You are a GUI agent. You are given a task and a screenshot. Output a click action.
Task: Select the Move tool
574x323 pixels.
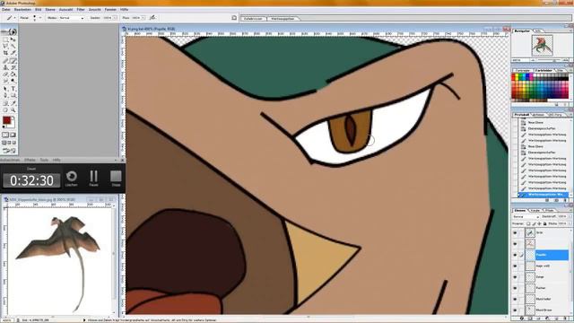(x=13, y=39)
